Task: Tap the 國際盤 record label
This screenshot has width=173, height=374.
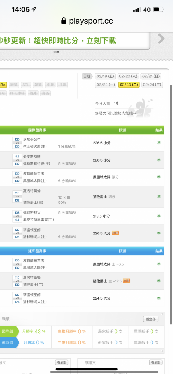Action: pos(8,331)
